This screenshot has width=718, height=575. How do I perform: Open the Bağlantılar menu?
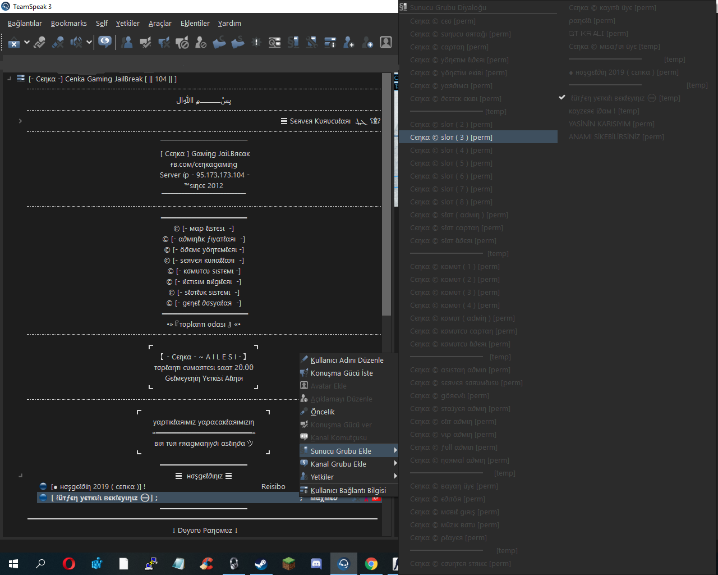(25, 23)
